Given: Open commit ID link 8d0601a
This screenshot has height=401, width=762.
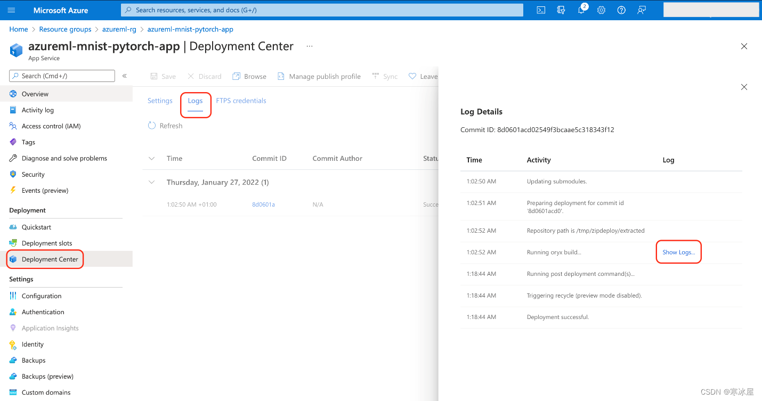Looking at the screenshot, I should coord(263,204).
